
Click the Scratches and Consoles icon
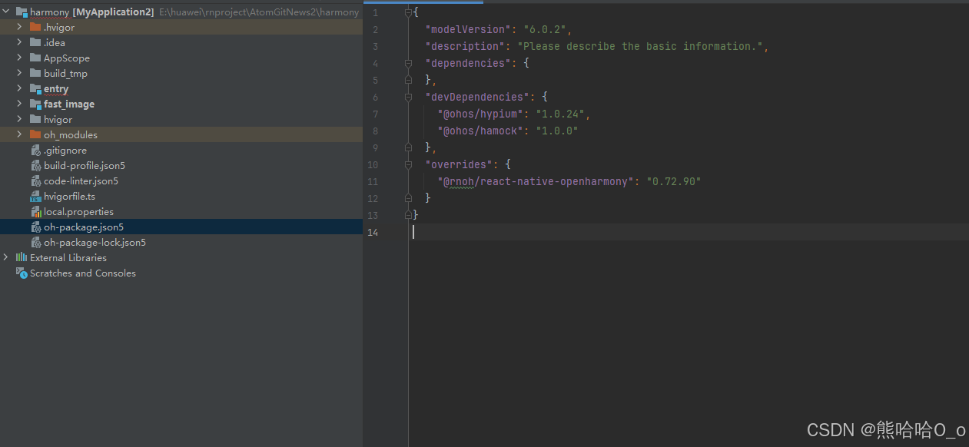click(22, 273)
